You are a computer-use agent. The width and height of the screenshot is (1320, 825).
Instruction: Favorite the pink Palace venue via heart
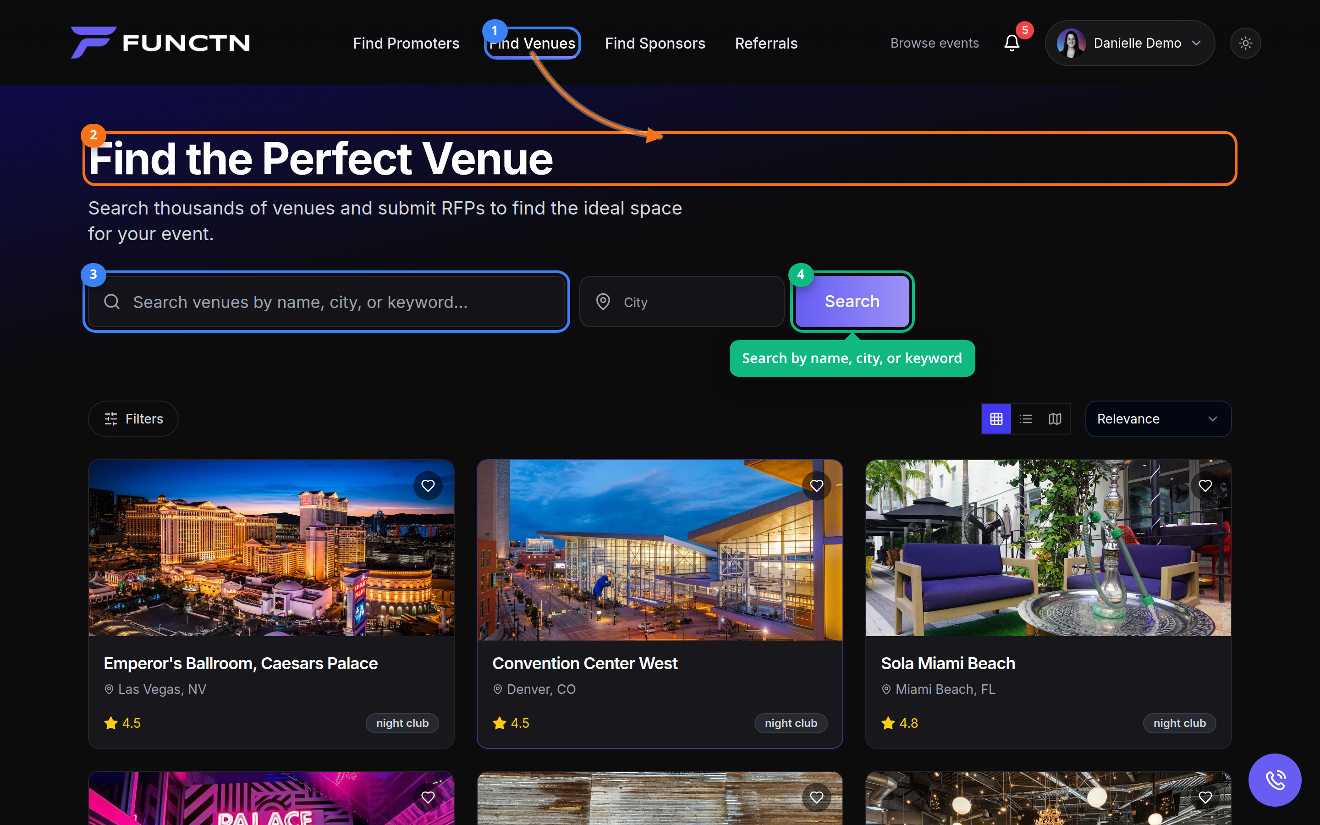pyautogui.click(x=428, y=797)
